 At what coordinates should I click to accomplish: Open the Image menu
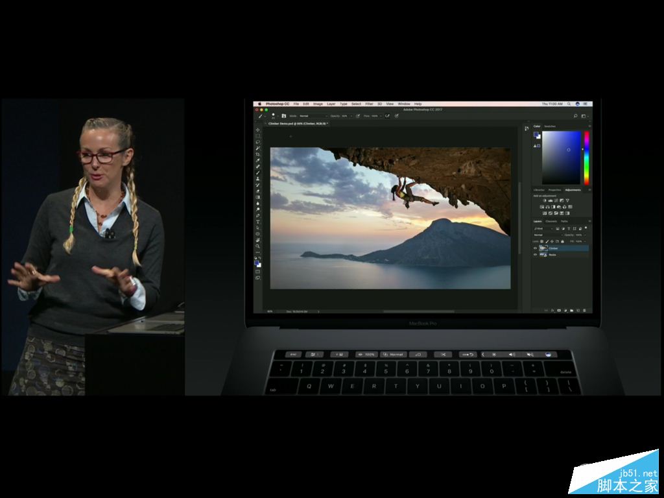(318, 104)
